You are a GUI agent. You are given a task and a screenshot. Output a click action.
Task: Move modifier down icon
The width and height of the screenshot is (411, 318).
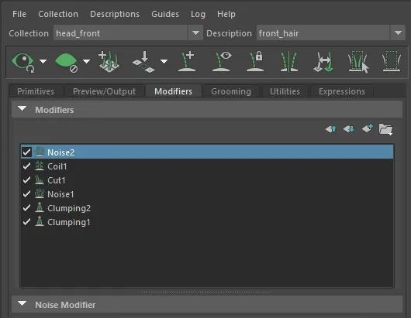(349, 129)
